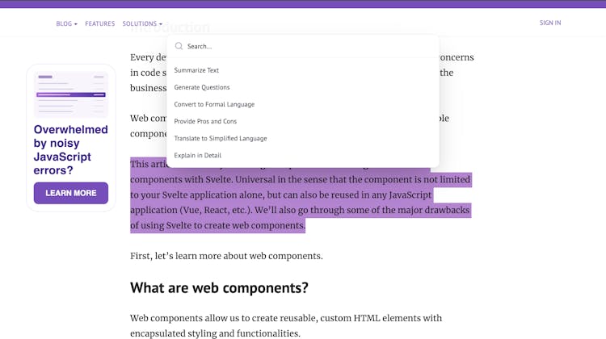This screenshot has width=606, height=339.
Task: Click the 'Overwhelmed by noisy JavaScript errors?' headline
Action: click(71, 150)
